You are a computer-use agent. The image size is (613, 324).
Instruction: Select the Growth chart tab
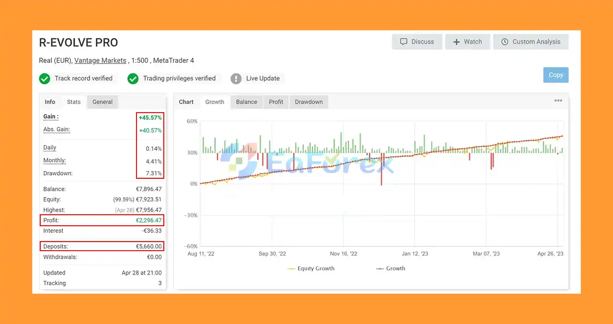(215, 102)
